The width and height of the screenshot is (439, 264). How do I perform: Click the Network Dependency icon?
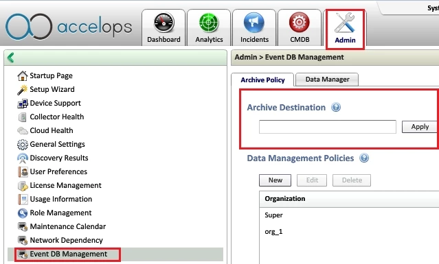tap(23, 240)
